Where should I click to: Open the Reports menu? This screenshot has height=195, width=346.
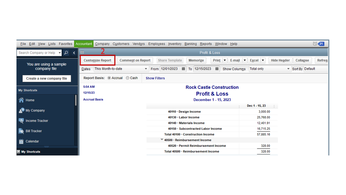[206, 44]
